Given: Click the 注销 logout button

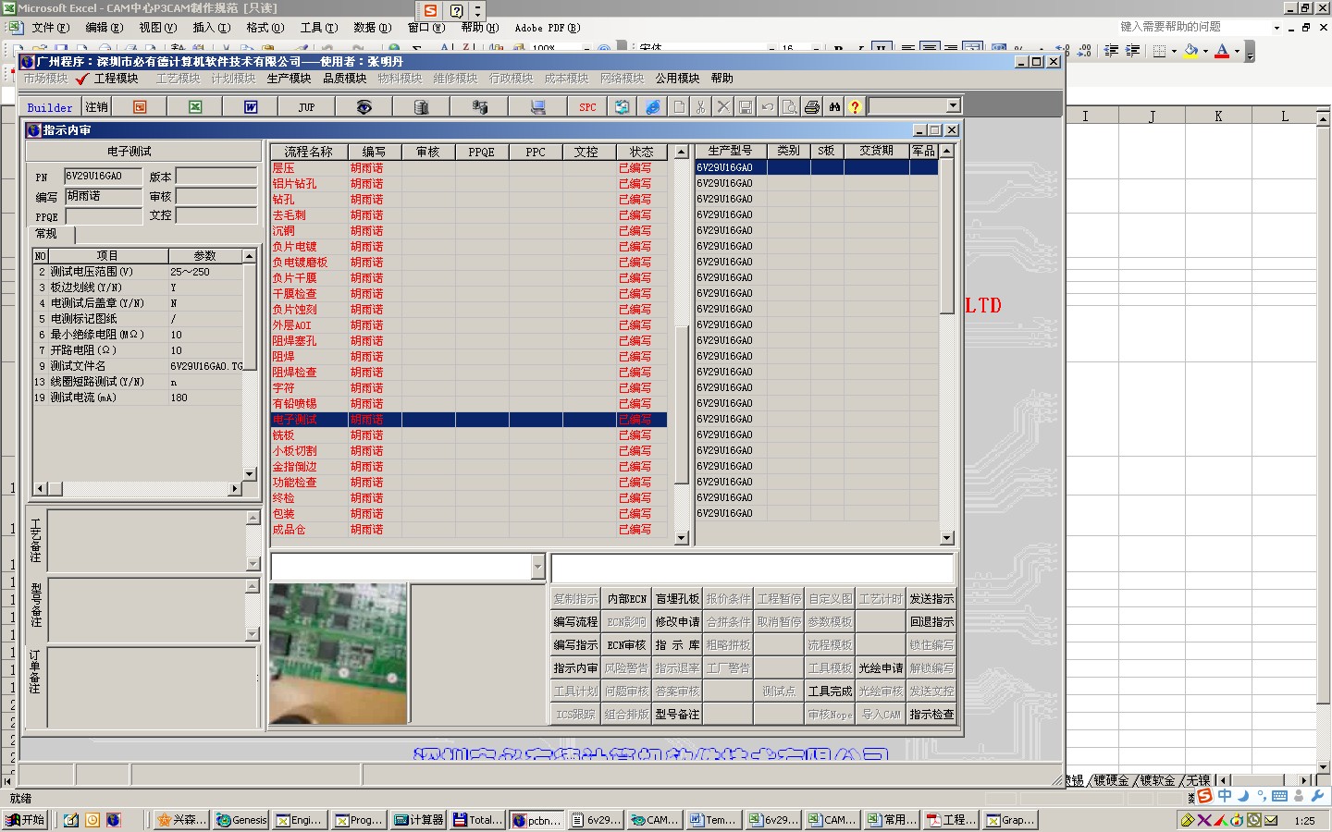Looking at the screenshot, I should [96, 107].
